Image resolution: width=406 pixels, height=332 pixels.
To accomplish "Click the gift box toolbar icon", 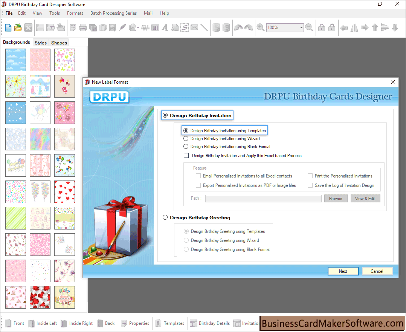I will pos(103,28).
